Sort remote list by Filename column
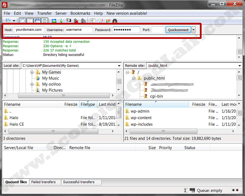This screenshot has height=196, width=245. point(156,104)
